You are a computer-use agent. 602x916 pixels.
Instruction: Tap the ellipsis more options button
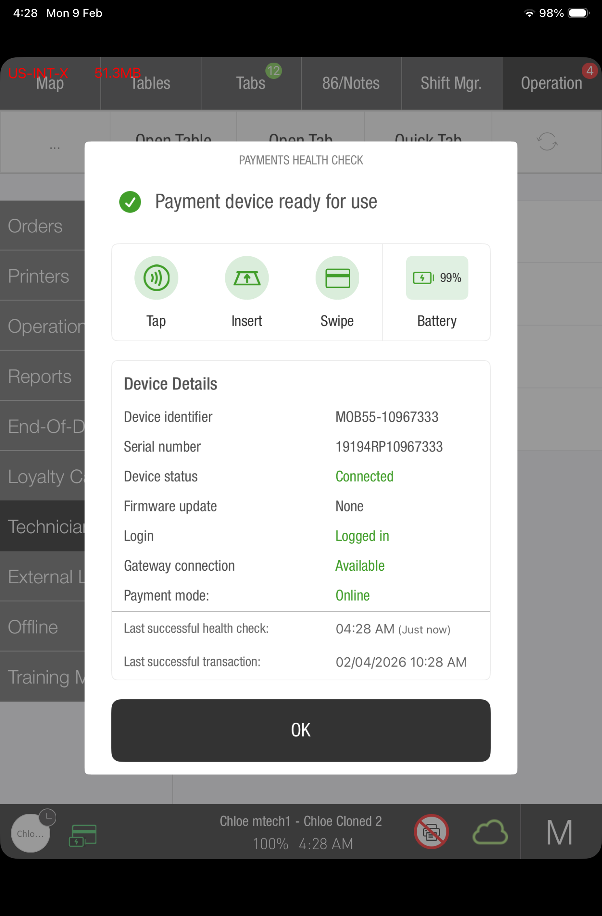tap(55, 147)
